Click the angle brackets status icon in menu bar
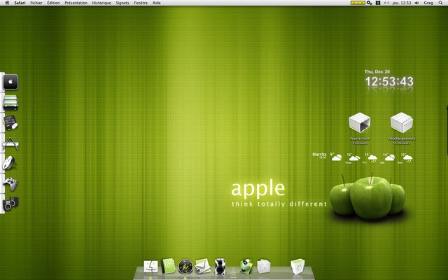448x280 pixels. pos(386,3)
